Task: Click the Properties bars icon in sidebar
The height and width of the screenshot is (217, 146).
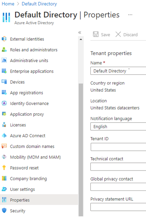Action: click(x=4, y=200)
